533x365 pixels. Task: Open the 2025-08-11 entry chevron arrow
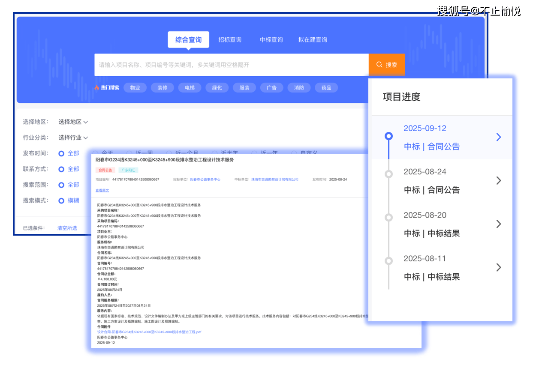click(498, 267)
